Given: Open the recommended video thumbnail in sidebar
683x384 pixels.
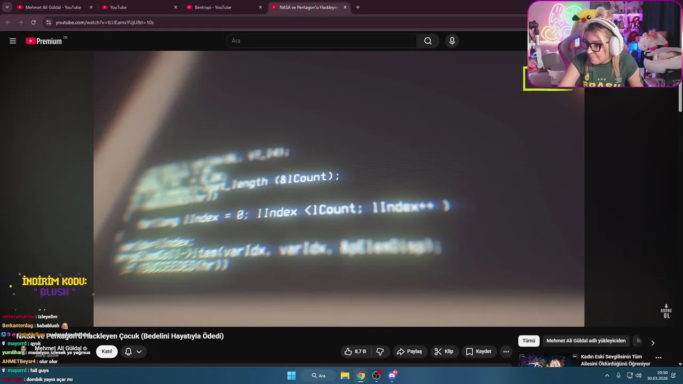Looking at the screenshot, I should click(x=548, y=361).
